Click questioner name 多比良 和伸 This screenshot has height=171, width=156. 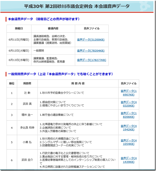tap(27, 128)
